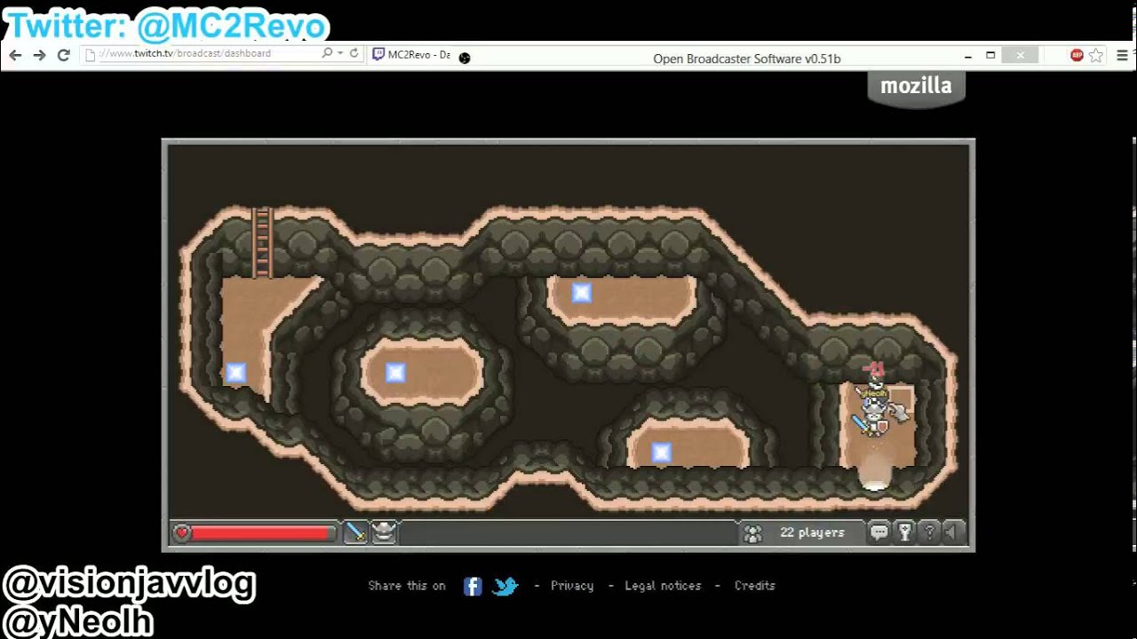This screenshot has width=1137, height=639.
Task: Click the search magnifier in address bar
Action: pyautogui.click(x=327, y=53)
